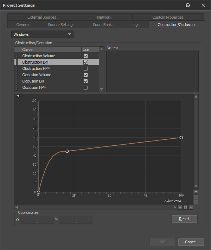Click vertical zoom reset icon
This screenshot has height=250, width=211.
click(196, 197)
